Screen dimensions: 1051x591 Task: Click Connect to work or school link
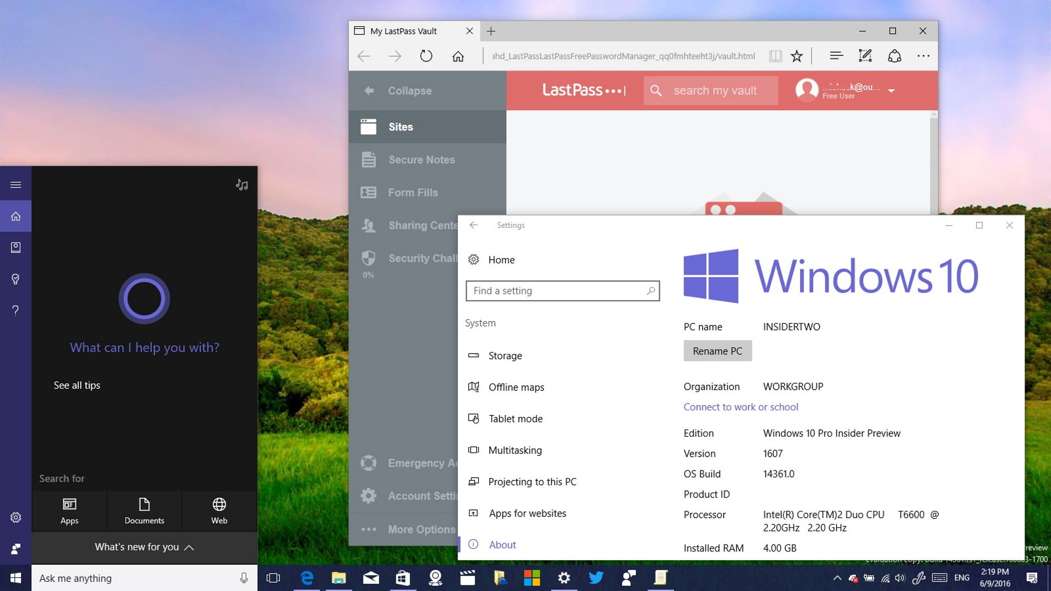point(741,406)
